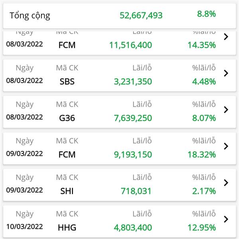Open the SHI row arrow icon
This screenshot has width=239, height=239.
226,183
